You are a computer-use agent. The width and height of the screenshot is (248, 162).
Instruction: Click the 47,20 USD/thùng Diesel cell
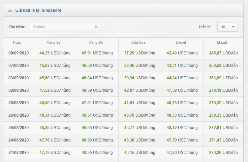coord(182,153)
